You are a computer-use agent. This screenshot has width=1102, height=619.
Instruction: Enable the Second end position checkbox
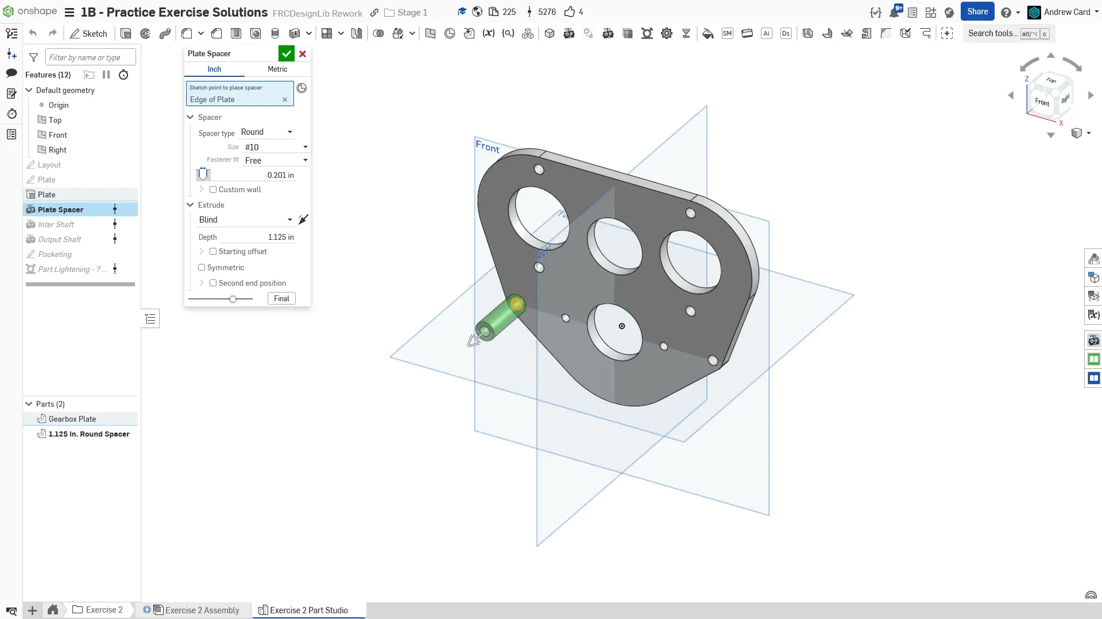(213, 283)
